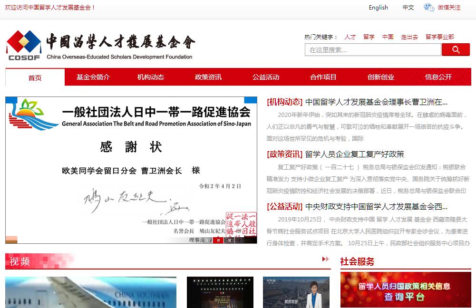Go to 机构动态 navigation tab
The image size is (476, 308).
click(x=151, y=77)
